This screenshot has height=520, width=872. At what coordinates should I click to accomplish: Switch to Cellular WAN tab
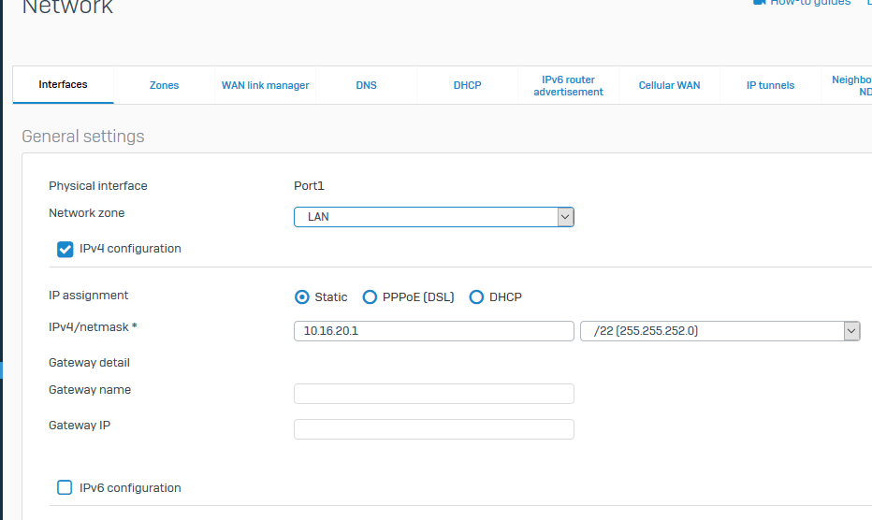point(669,85)
